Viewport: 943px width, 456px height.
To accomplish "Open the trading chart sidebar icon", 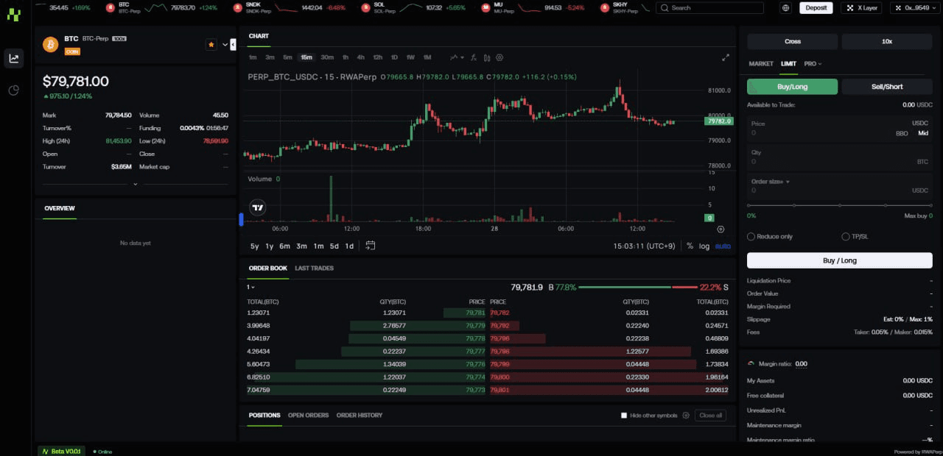I will pyautogui.click(x=14, y=59).
